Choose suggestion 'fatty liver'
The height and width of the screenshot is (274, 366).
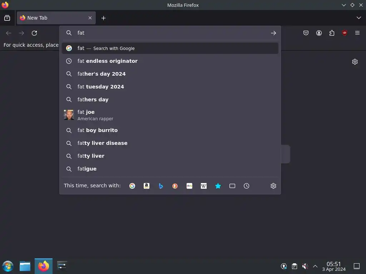tap(170, 156)
